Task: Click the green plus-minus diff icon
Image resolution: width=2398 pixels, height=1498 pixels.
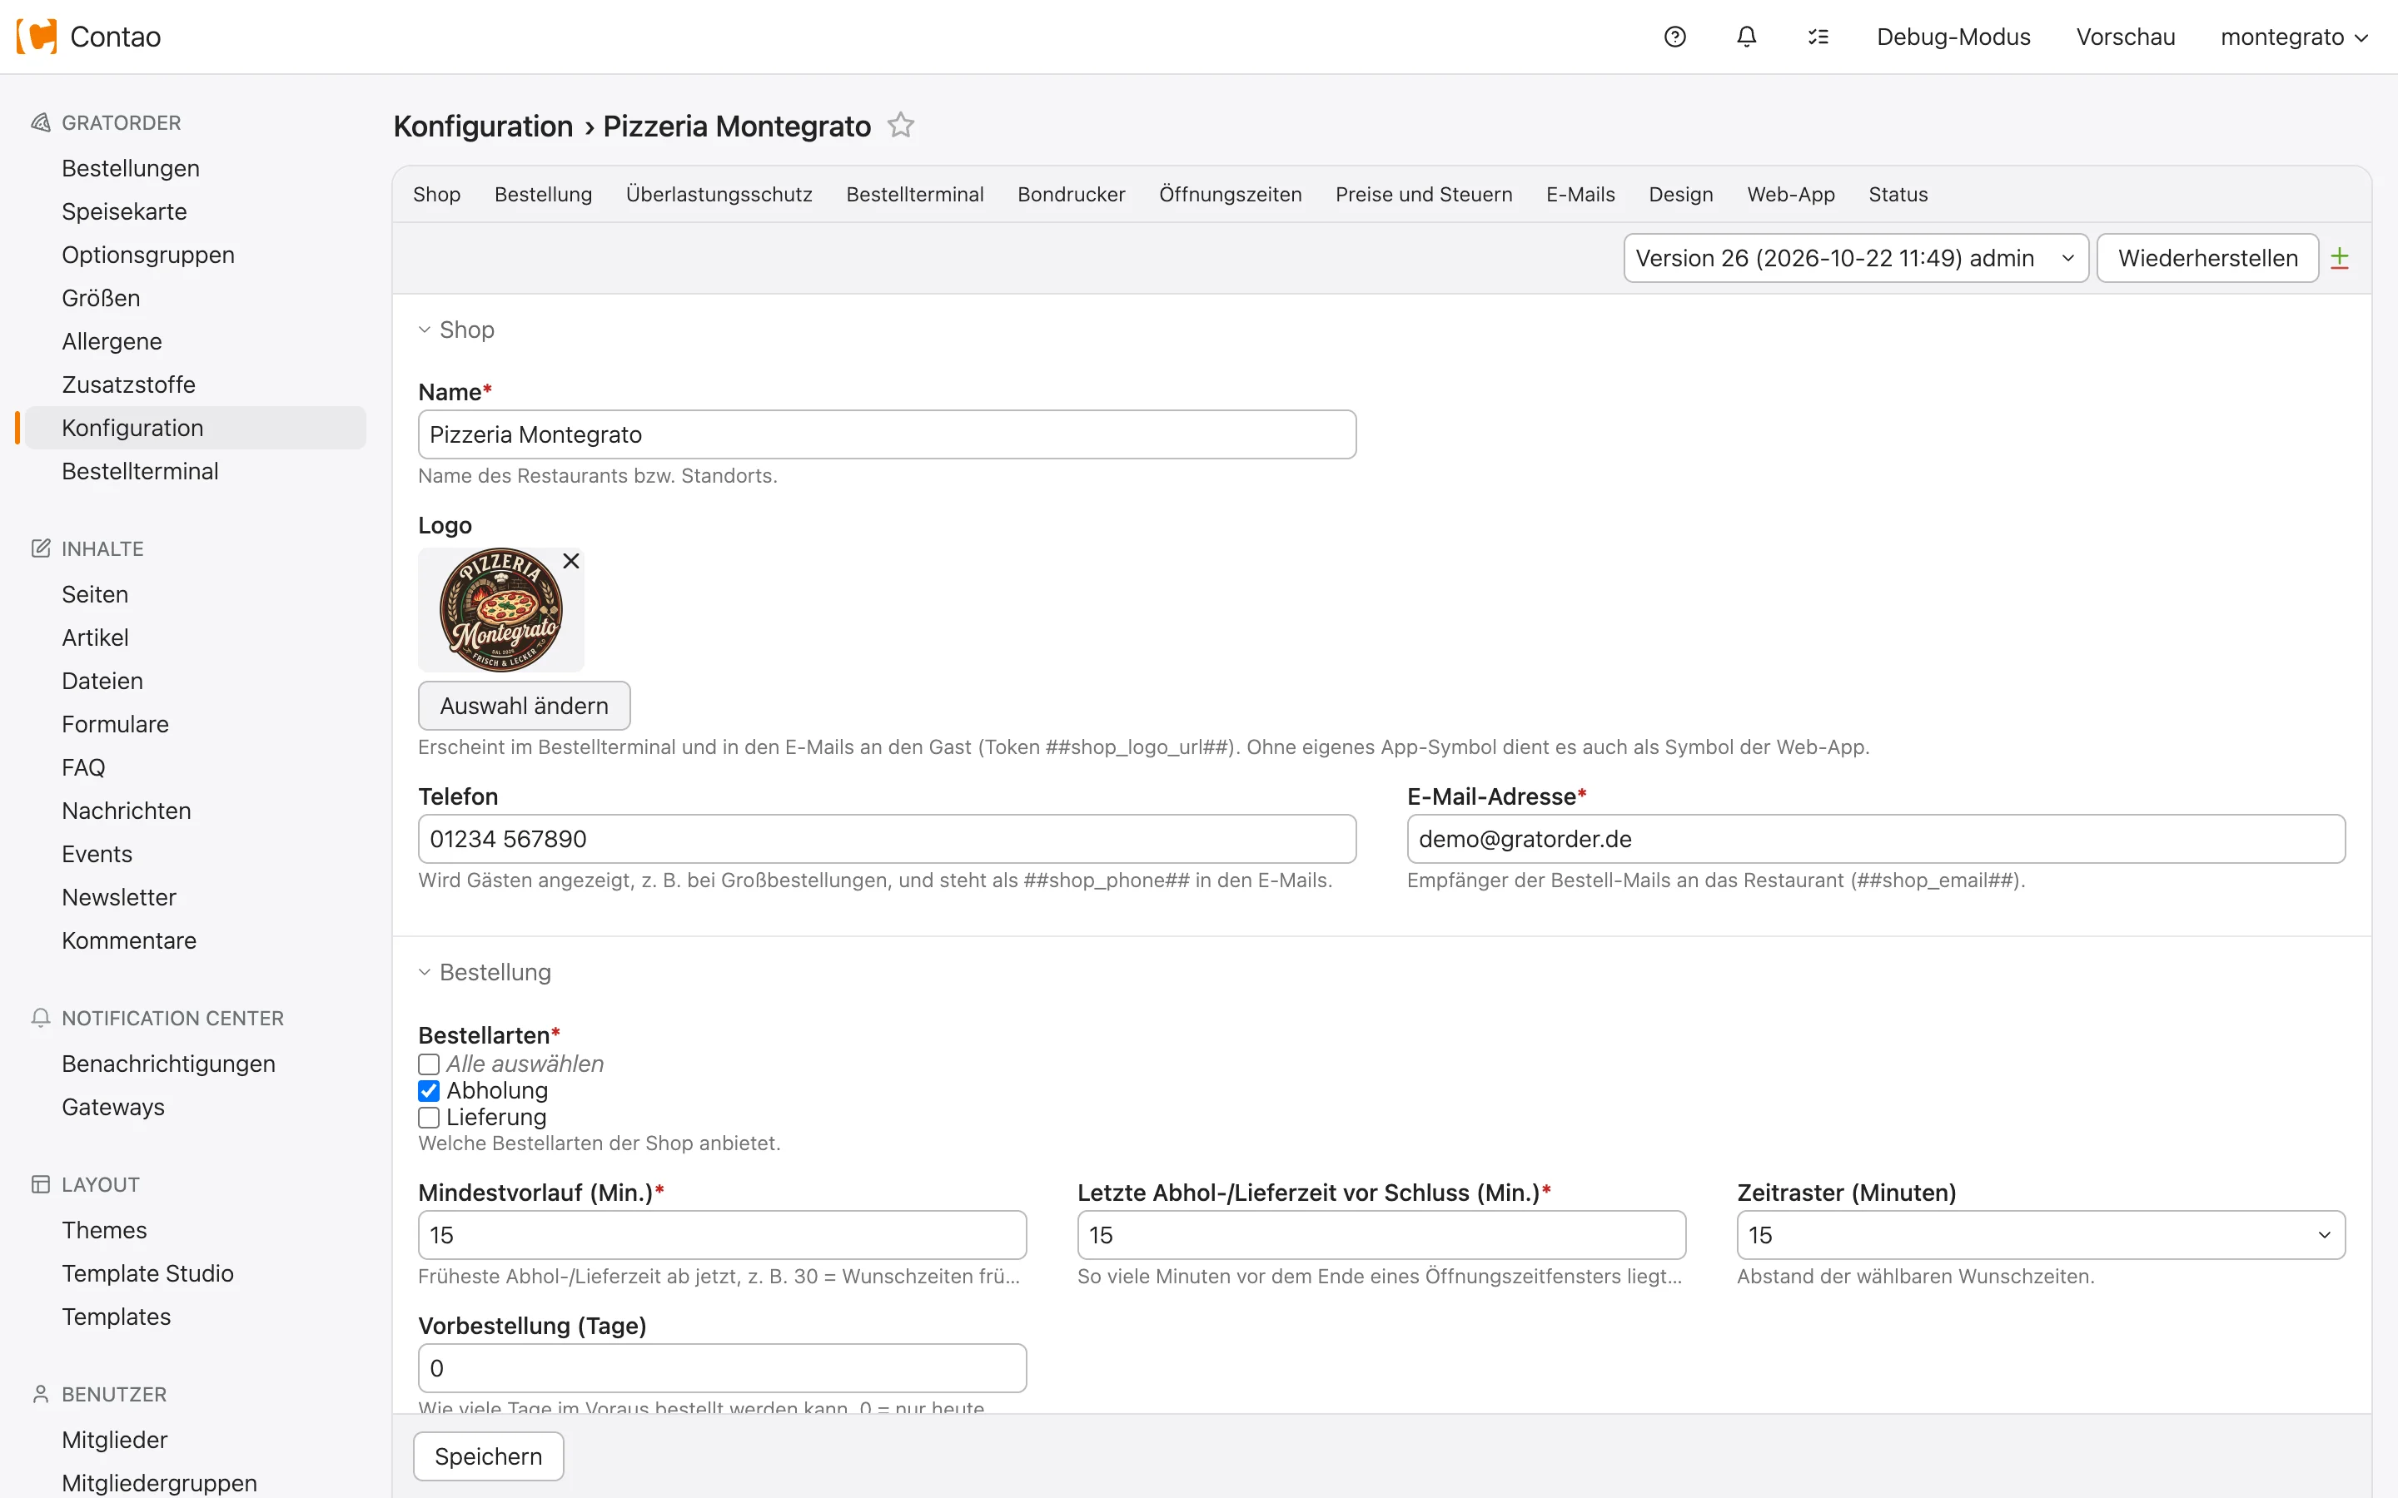Action: [x=2340, y=259]
